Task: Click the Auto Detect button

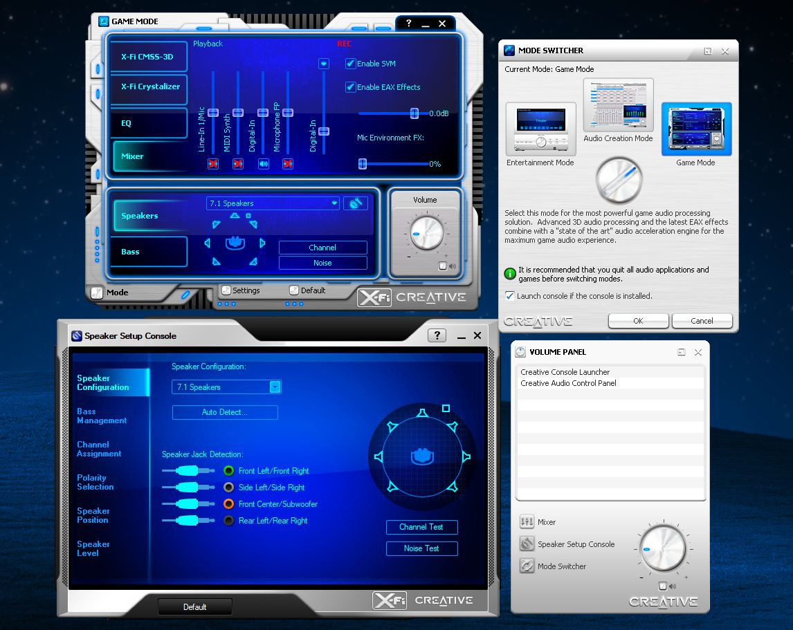Action: click(x=224, y=412)
